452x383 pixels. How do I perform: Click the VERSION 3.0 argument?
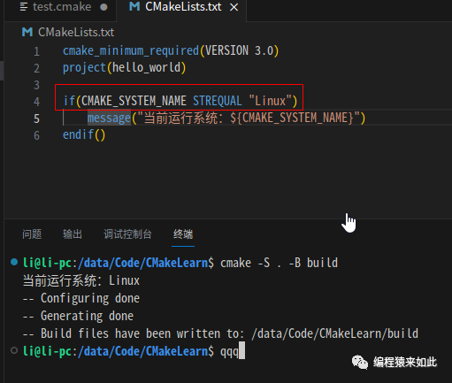click(x=240, y=50)
